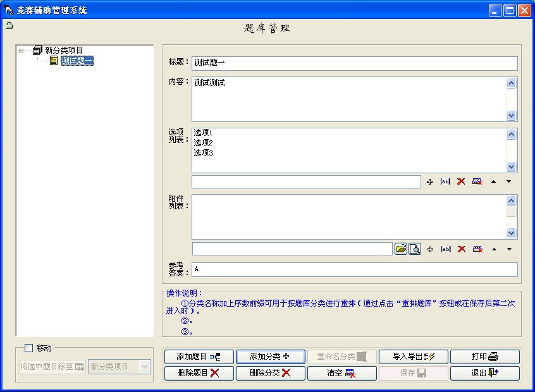This screenshot has height=392, width=535.
Task: Click the add attachment plus icon
Action: pyautogui.click(x=430, y=249)
